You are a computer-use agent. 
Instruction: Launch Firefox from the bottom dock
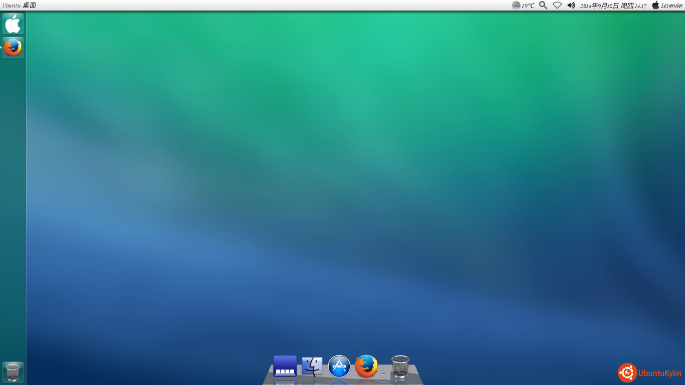point(366,366)
